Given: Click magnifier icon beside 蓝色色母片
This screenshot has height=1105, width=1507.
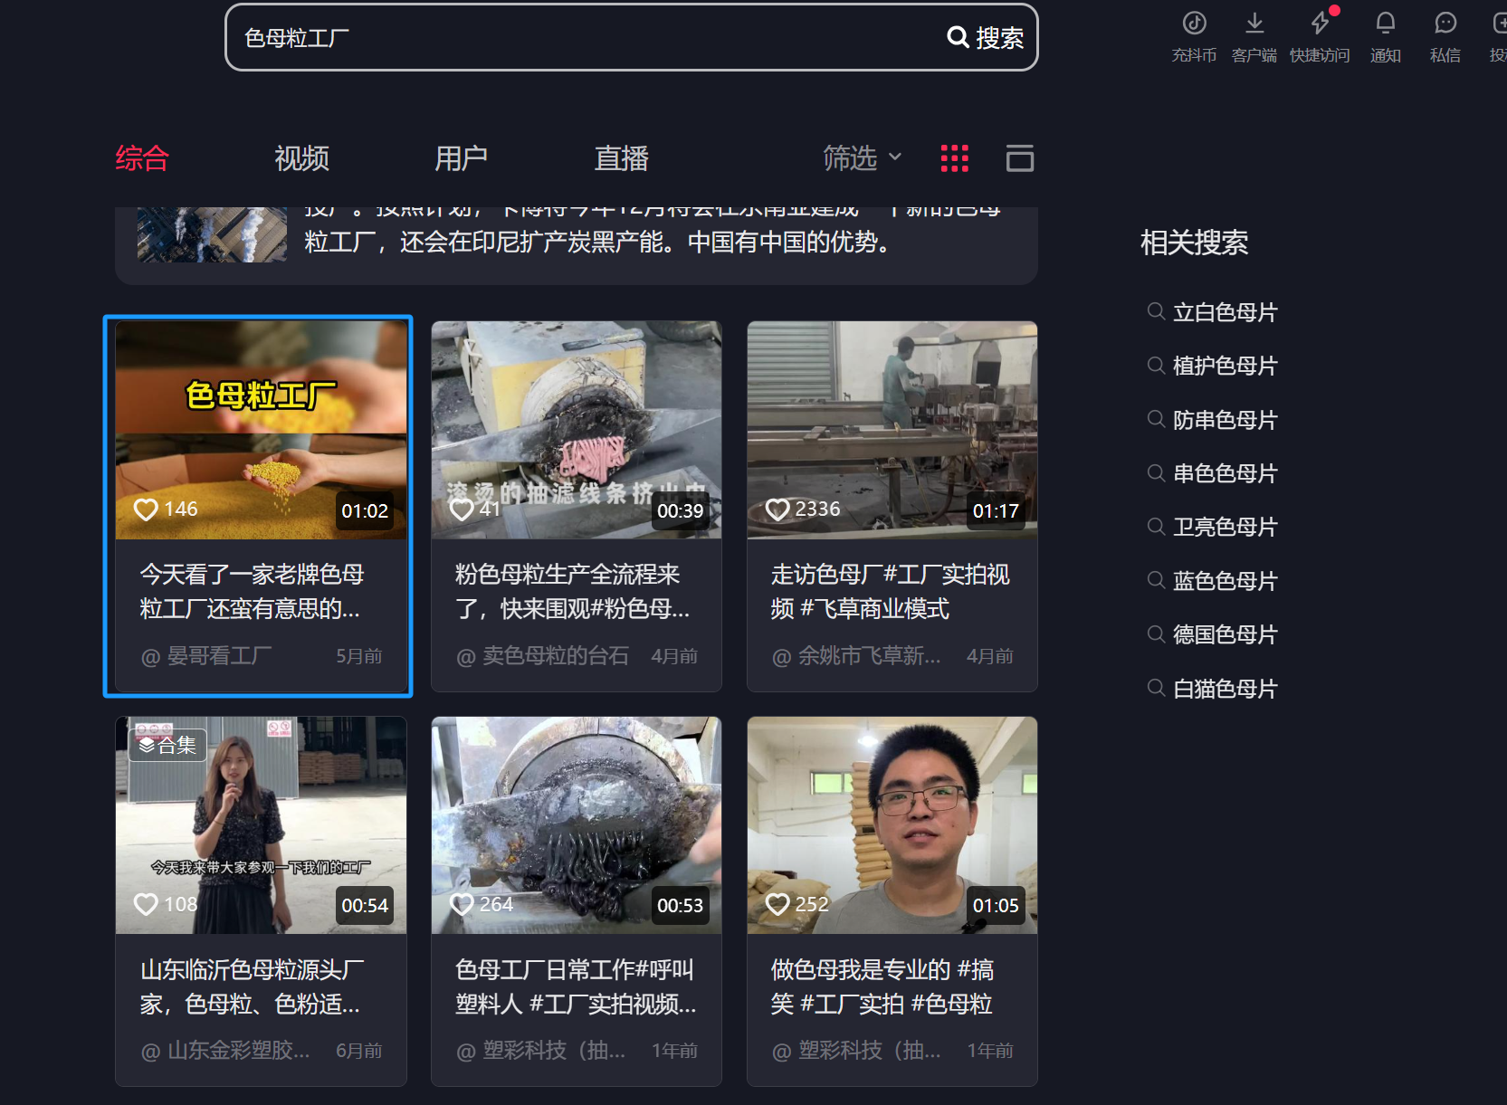Looking at the screenshot, I should (x=1156, y=580).
